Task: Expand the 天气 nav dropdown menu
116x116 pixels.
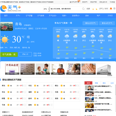Action: pos(18,16)
